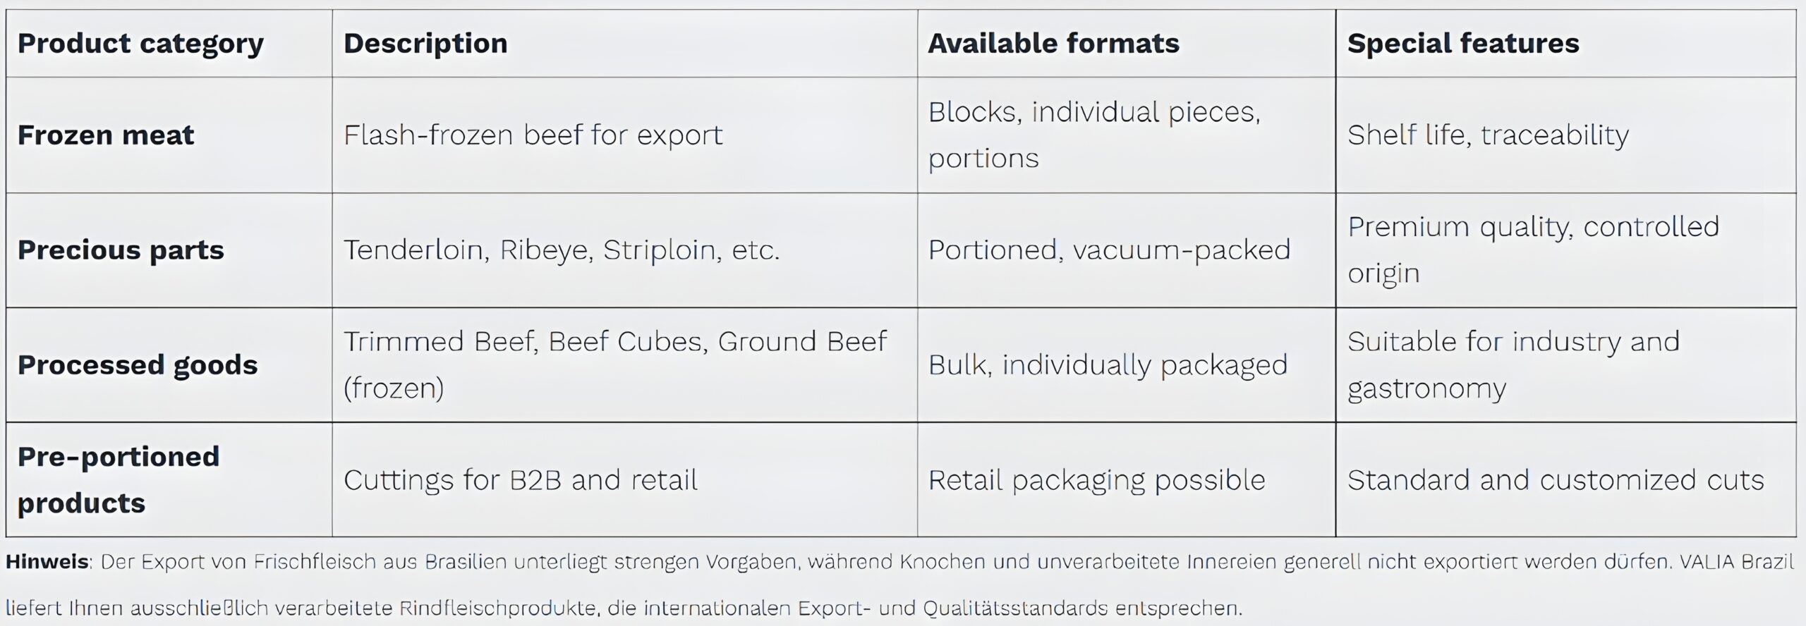Click the Retail packaging possible cell

tap(1096, 480)
